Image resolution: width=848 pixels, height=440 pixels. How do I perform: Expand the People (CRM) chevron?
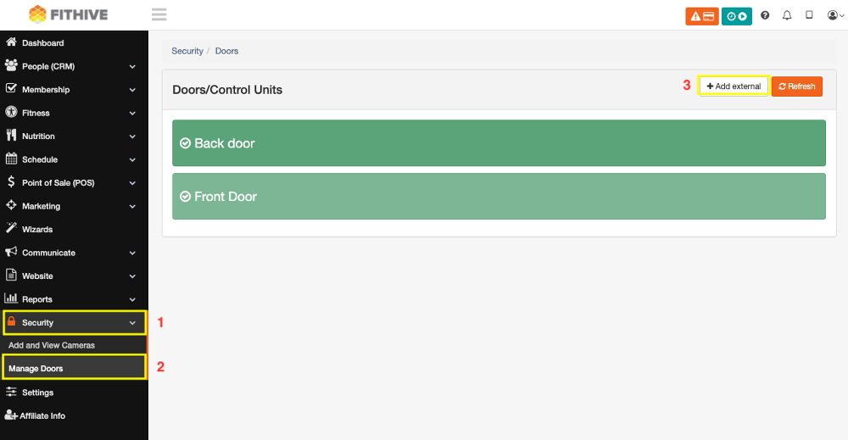click(x=132, y=66)
